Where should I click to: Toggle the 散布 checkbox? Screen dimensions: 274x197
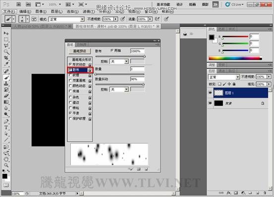coord(70,70)
